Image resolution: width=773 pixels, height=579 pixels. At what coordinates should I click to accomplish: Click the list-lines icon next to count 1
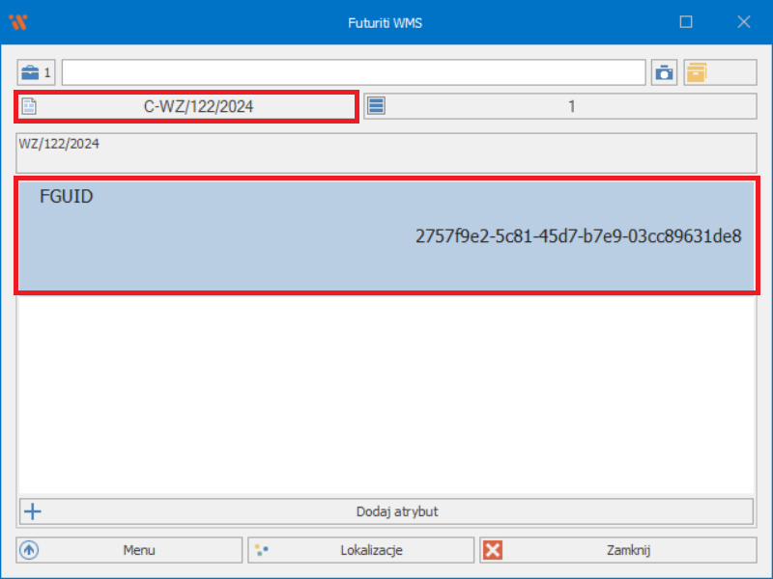point(377,106)
